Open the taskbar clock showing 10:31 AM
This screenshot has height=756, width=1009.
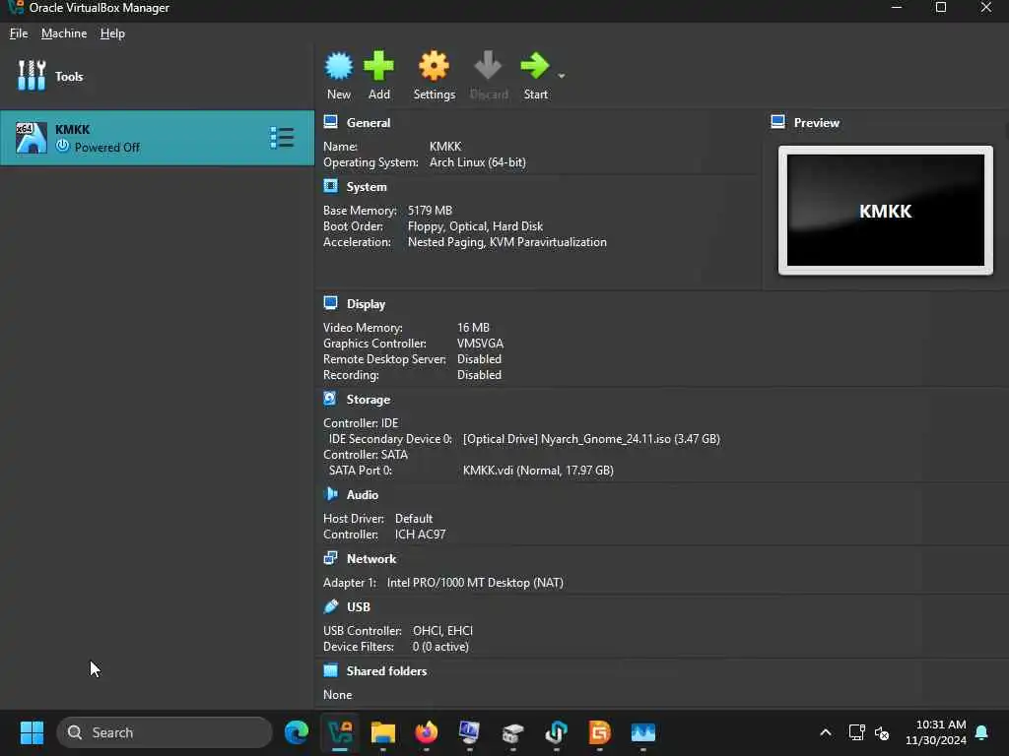936,732
